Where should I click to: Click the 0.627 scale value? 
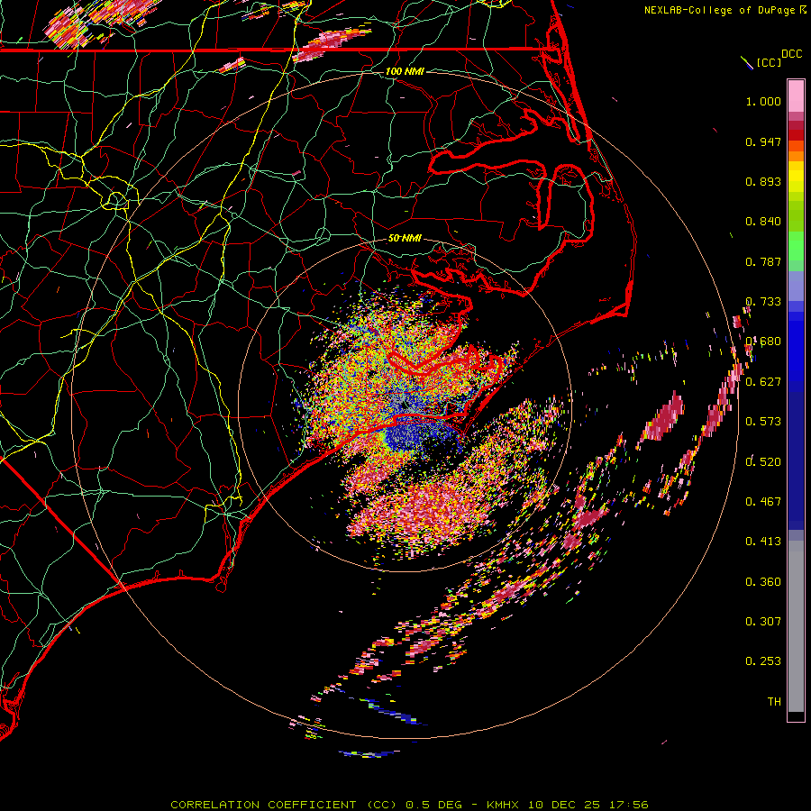pyautogui.click(x=763, y=382)
